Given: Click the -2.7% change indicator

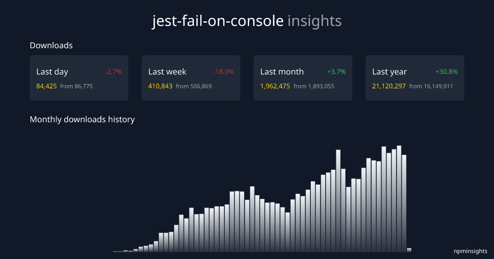Looking at the screenshot, I should coord(114,71).
